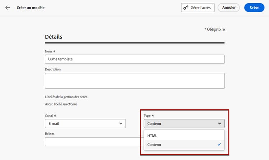Choose Contenu in the Type list
269x160 pixels.
(154, 145)
